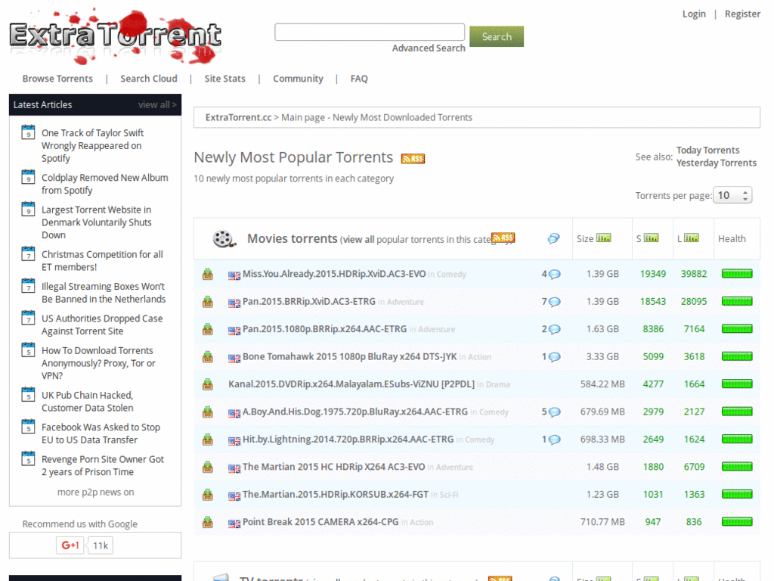Viewport: 774px width, 581px height.
Task: Open the Community menu item
Action: tap(298, 78)
